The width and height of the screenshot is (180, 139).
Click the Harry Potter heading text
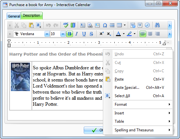click(56, 54)
